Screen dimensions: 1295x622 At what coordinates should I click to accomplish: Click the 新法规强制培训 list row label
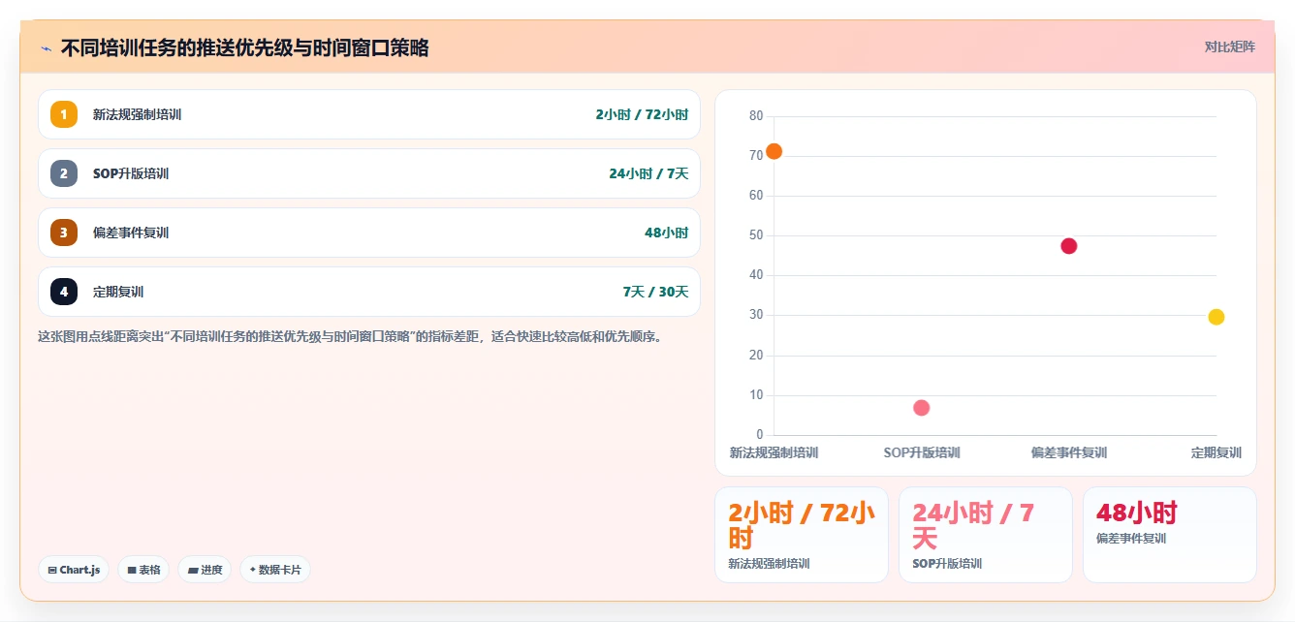(x=137, y=114)
